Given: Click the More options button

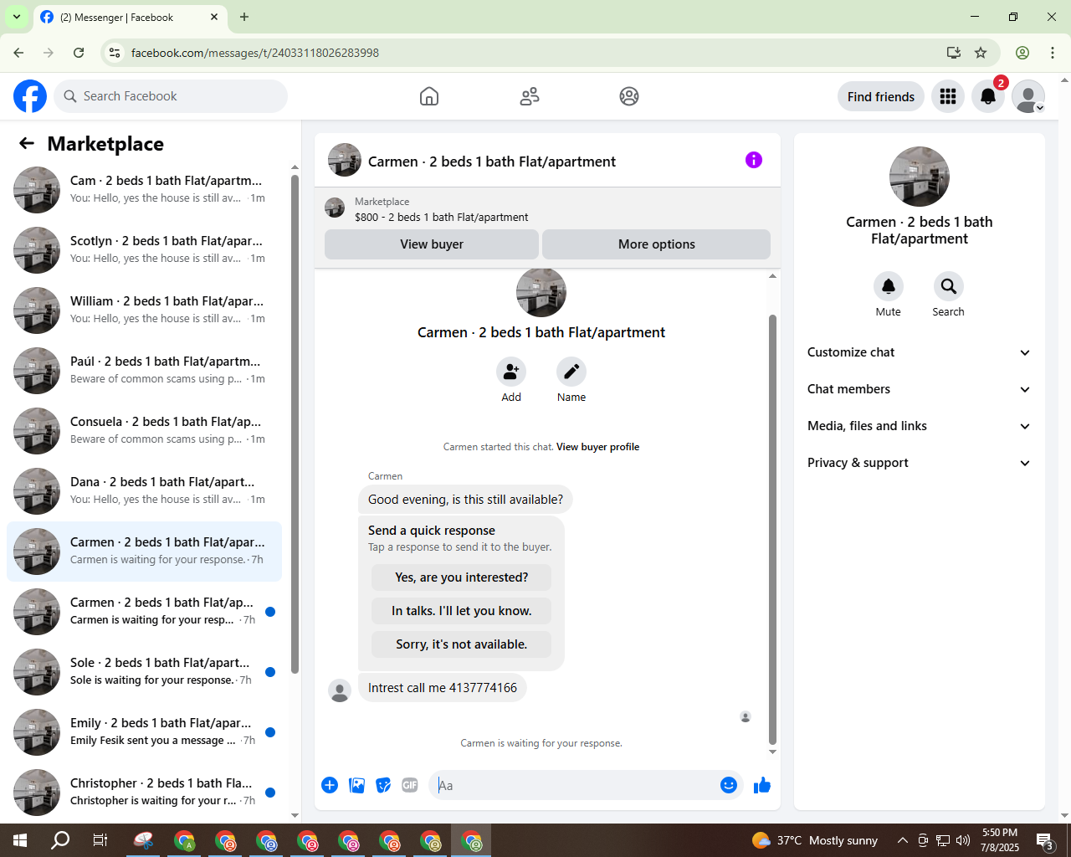Looking at the screenshot, I should (657, 244).
